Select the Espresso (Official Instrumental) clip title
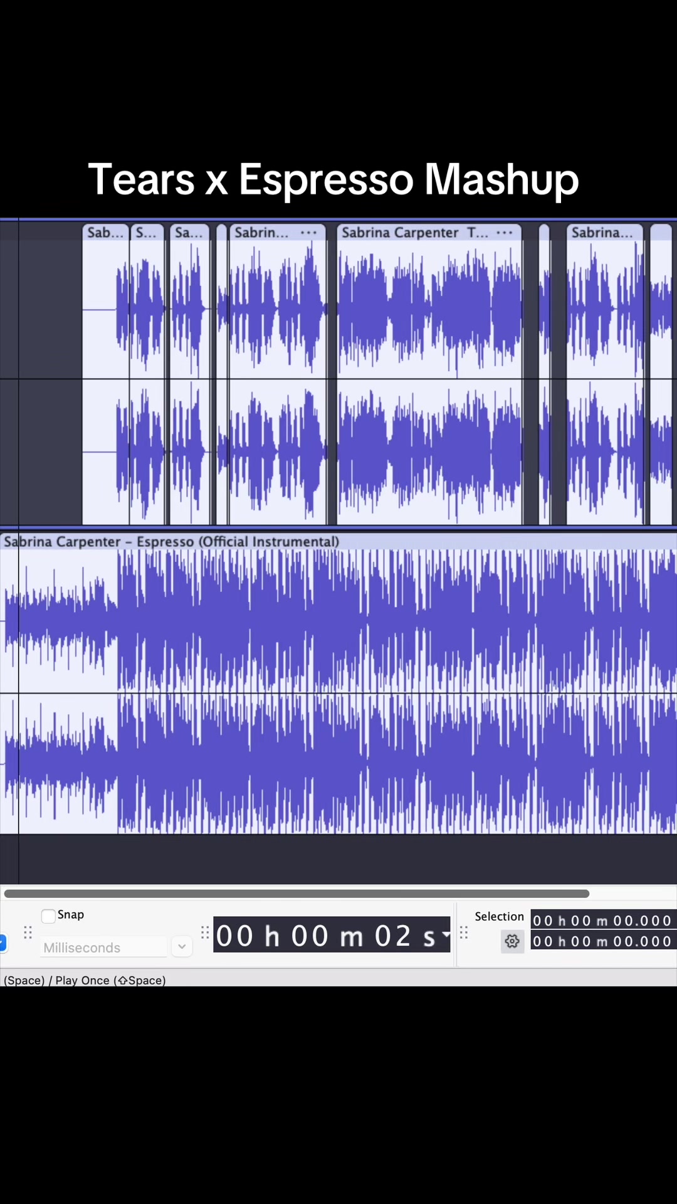The image size is (677, 1204). click(172, 541)
